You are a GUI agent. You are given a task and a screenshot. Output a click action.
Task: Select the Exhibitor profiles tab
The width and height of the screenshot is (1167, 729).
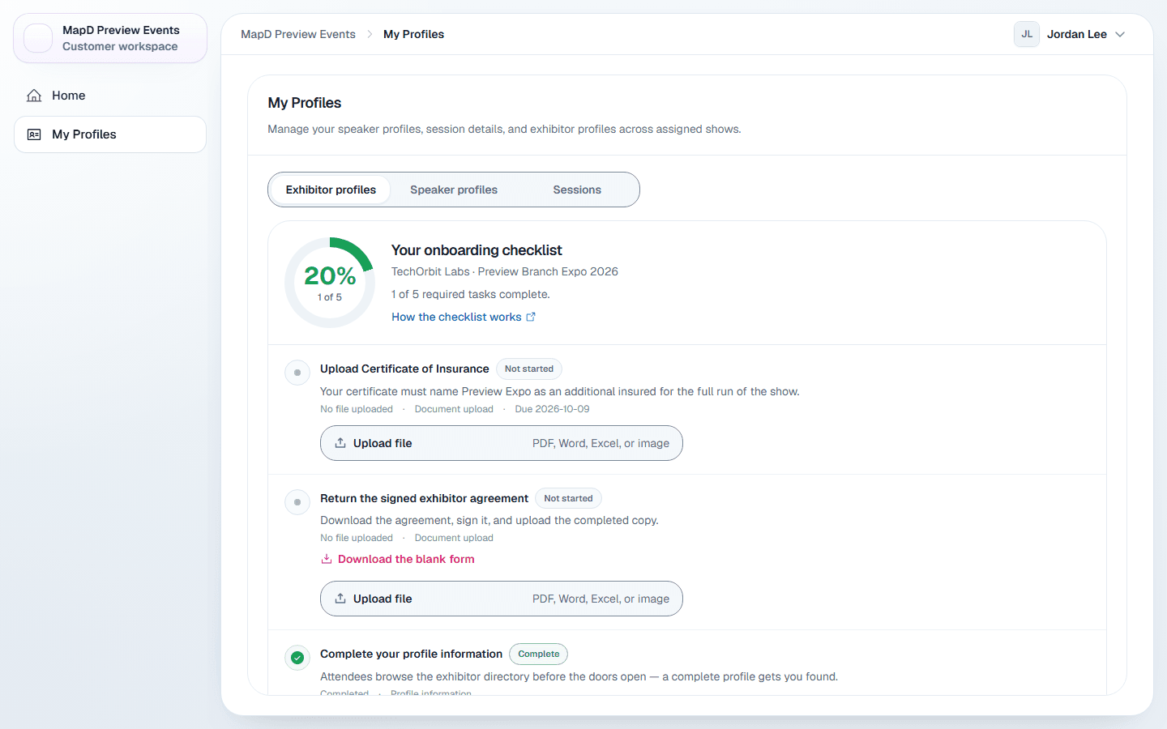[331, 190]
